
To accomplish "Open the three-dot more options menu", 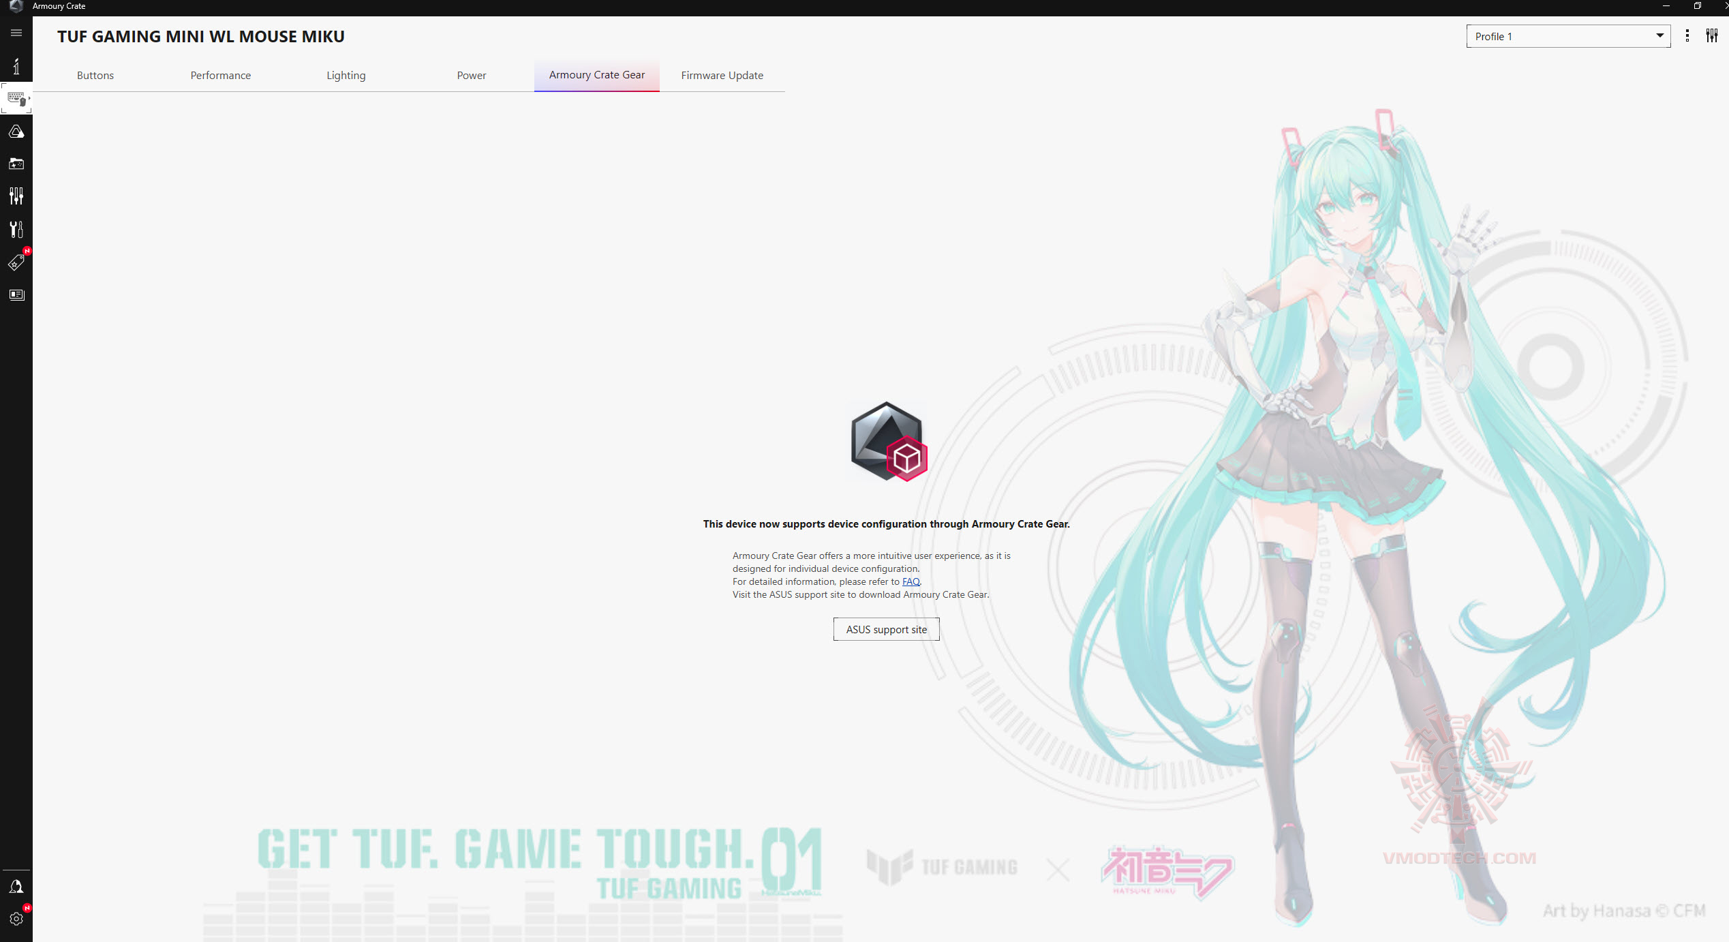I will (1687, 36).
